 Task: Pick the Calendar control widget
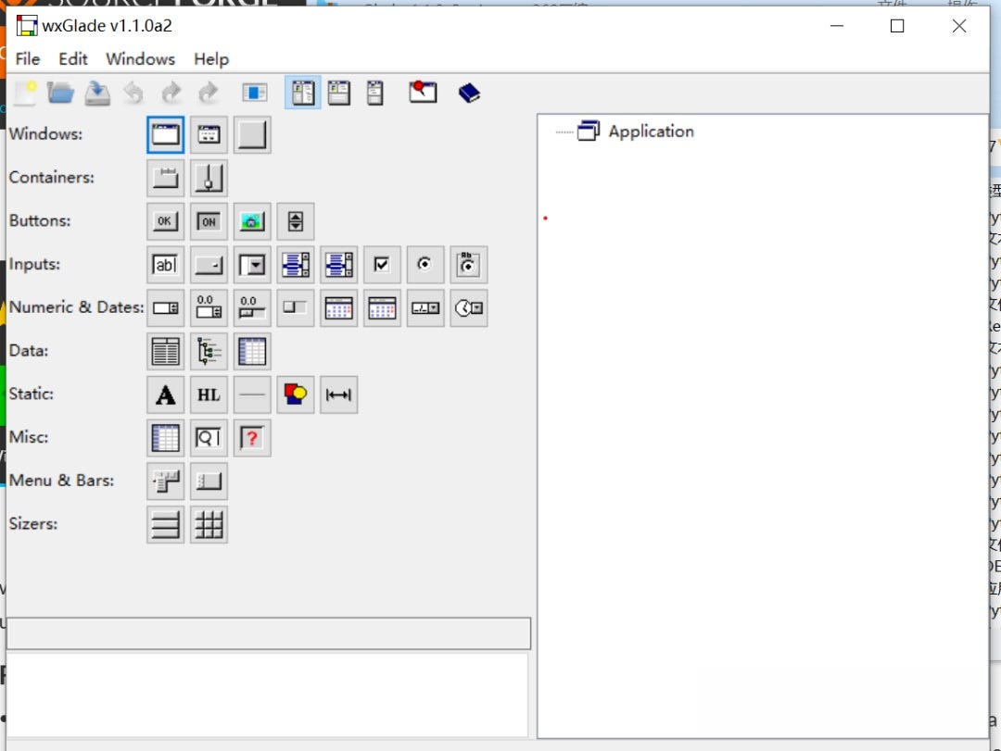click(339, 307)
